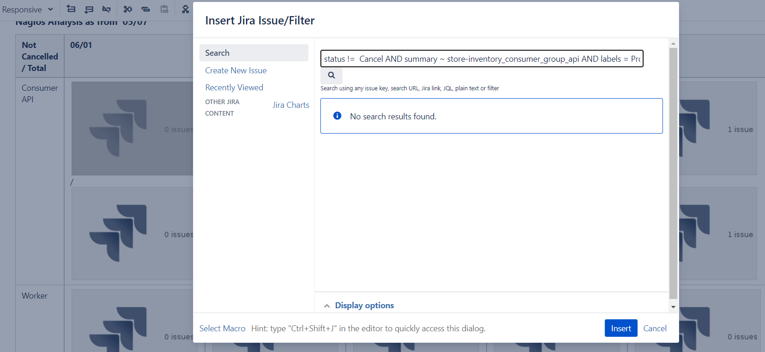This screenshot has height=352, width=765.
Task: Click the delete row toolbar icon
Action: click(107, 9)
